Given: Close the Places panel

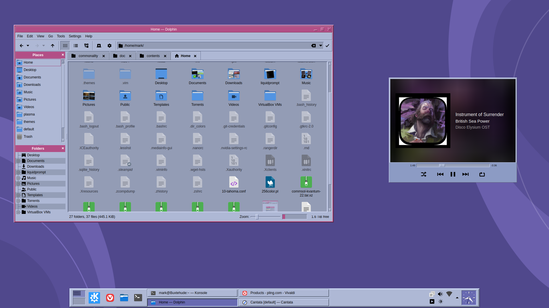Looking at the screenshot, I should 63,55.
